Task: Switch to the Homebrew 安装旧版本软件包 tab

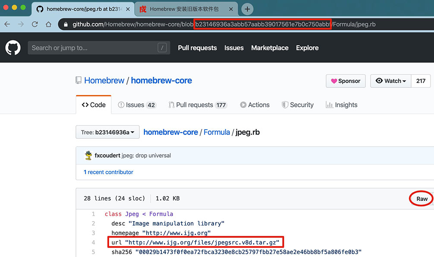Action: click(186, 9)
